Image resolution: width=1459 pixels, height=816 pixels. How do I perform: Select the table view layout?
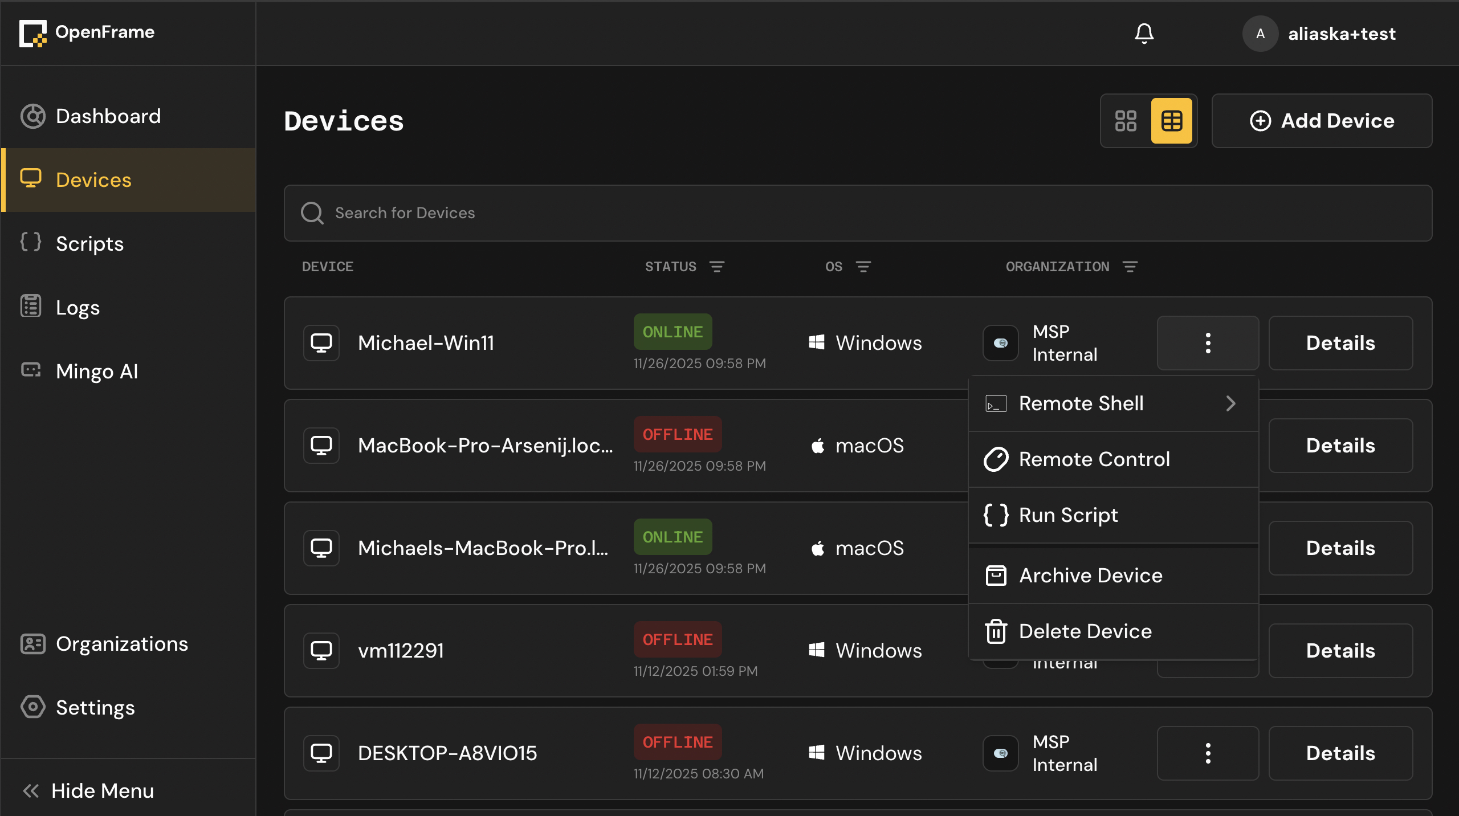coord(1172,121)
